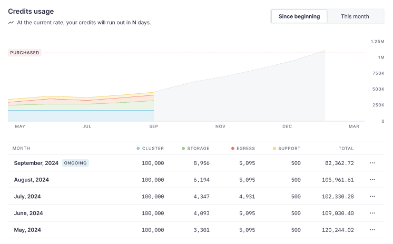Click the total value 120,244.02
The height and width of the screenshot is (244, 393).
point(338,230)
